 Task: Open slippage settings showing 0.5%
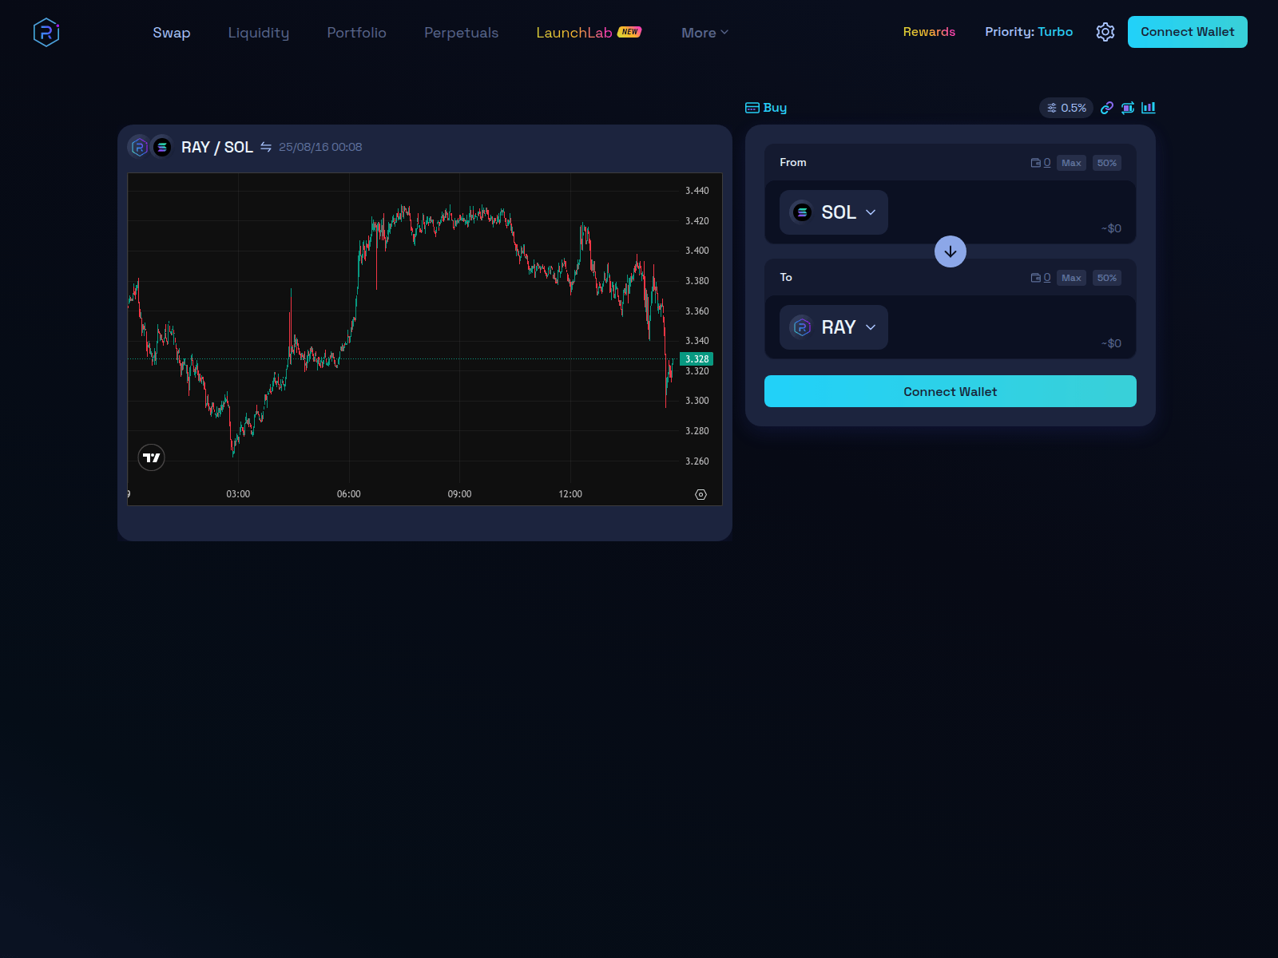click(1066, 108)
